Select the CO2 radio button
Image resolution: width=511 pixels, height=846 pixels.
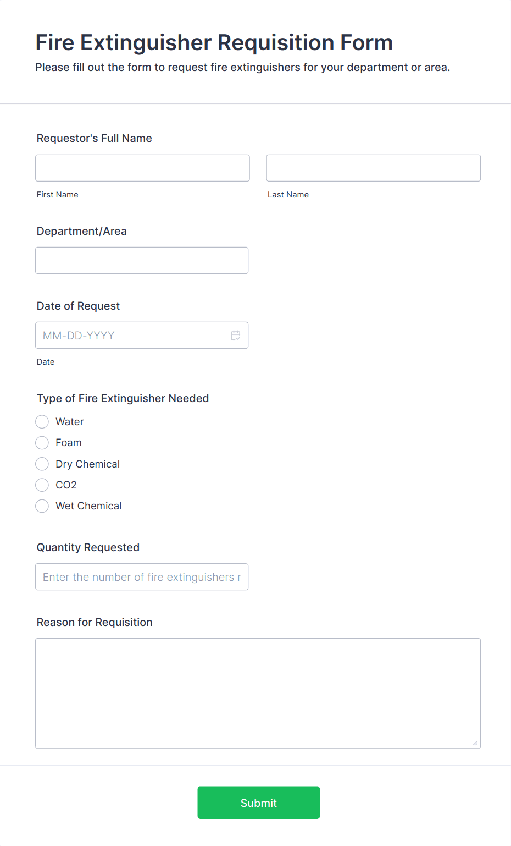[x=42, y=485]
